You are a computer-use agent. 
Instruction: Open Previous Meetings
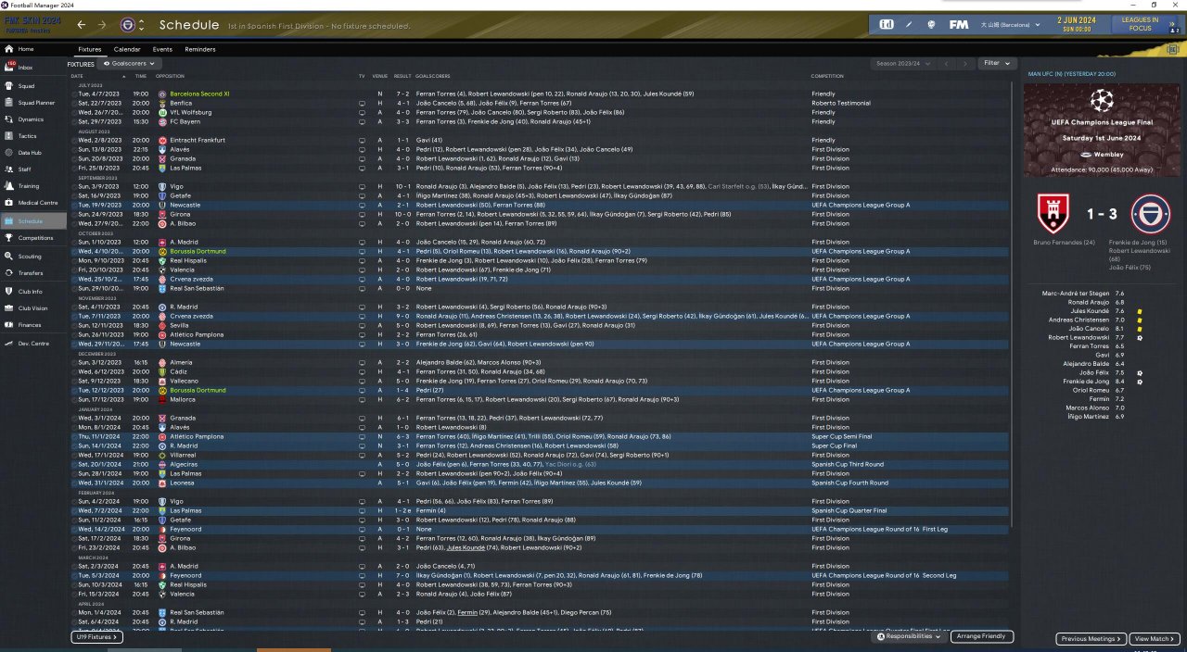pos(1091,639)
